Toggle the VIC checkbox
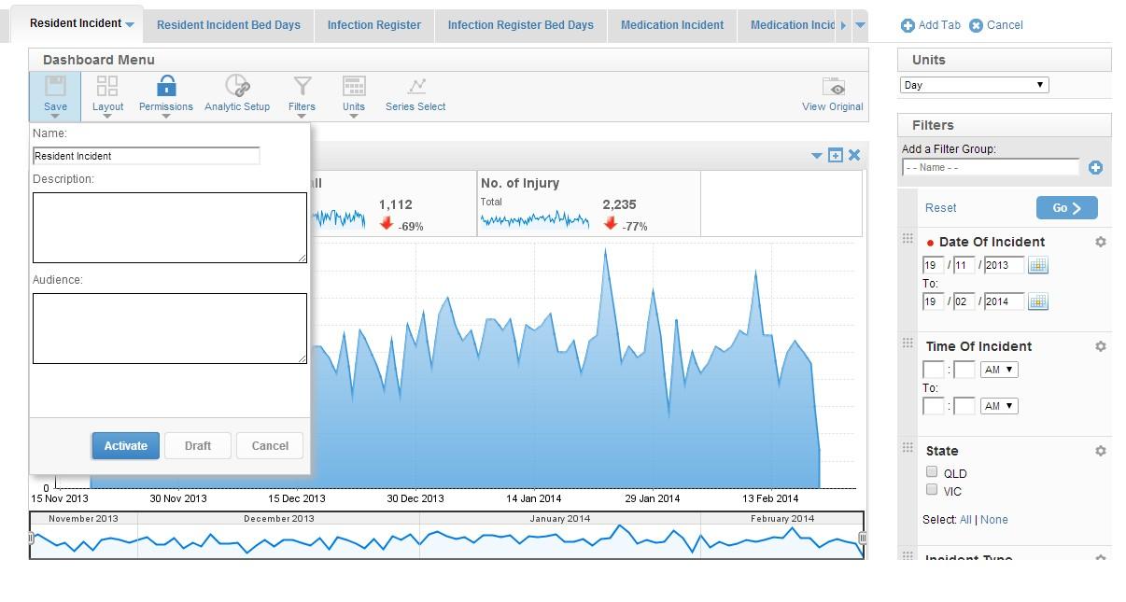1126x602 pixels. (x=932, y=489)
